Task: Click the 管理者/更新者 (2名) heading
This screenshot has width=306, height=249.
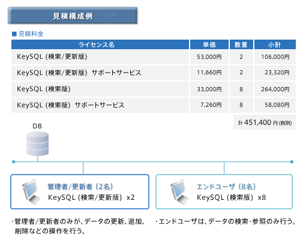Action: [80, 187]
